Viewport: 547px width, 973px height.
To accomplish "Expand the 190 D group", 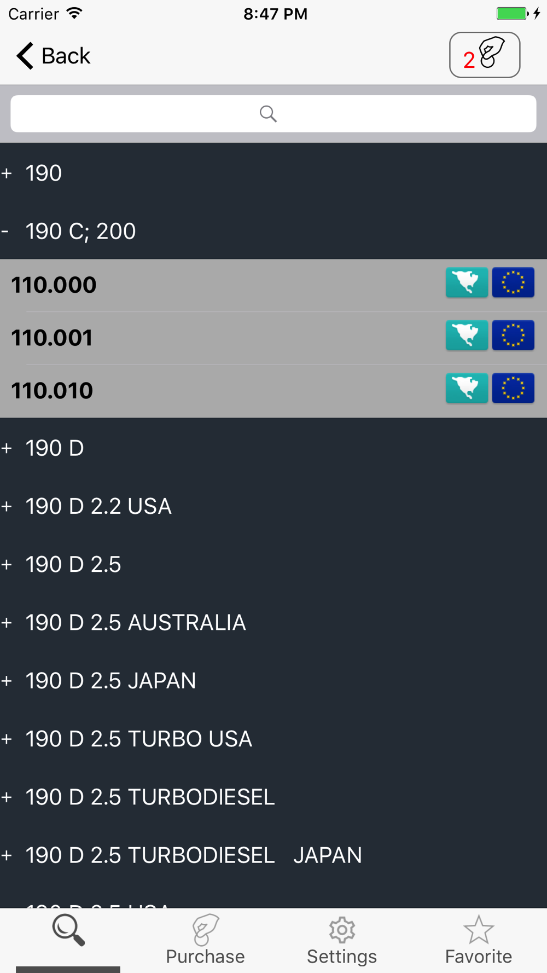I will point(273,448).
